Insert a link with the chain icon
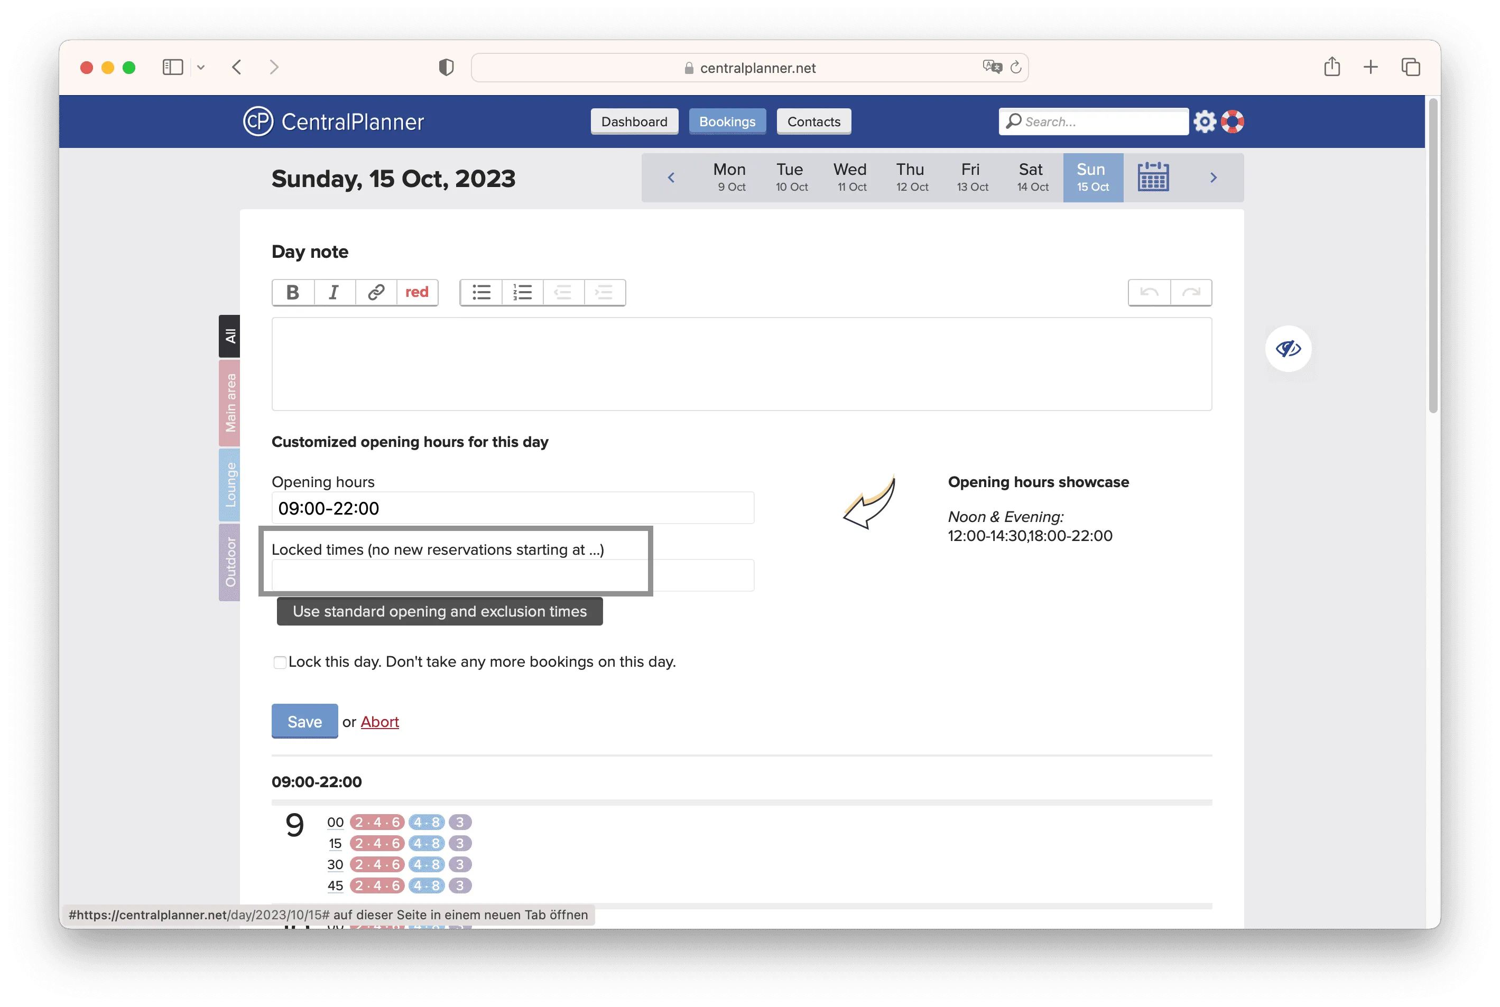The image size is (1500, 1007). point(376,293)
